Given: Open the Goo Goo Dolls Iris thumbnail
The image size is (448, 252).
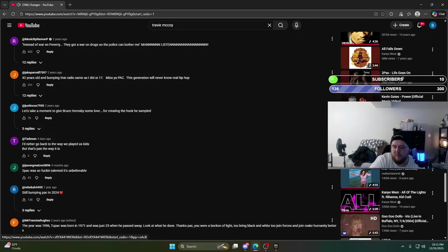Looking at the screenshot, I should 360,225.
